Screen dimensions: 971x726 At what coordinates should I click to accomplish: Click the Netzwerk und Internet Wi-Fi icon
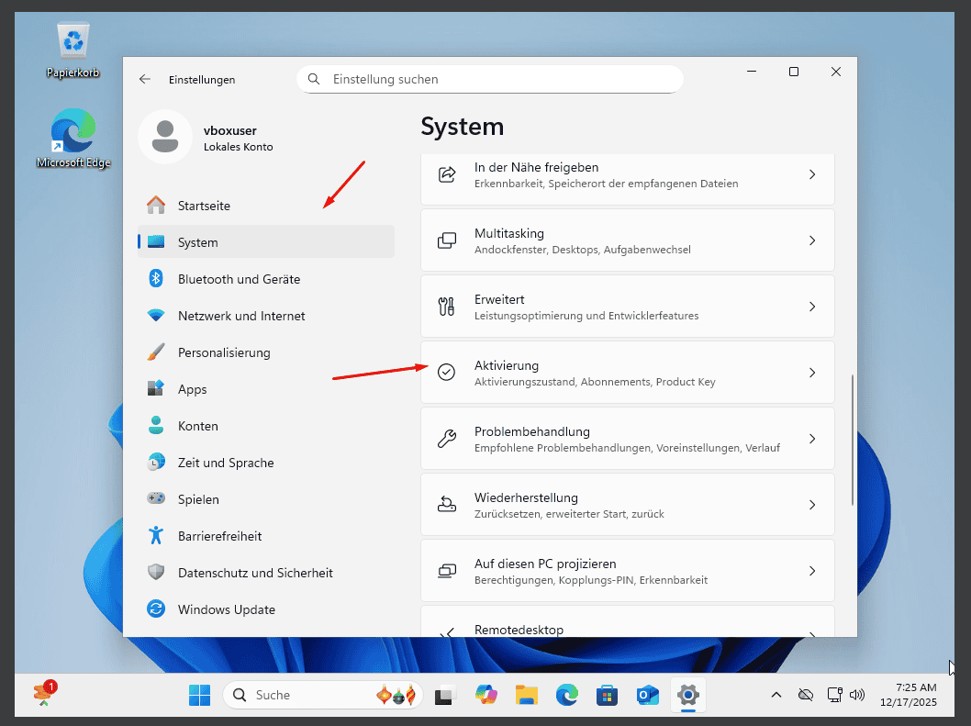[156, 316]
